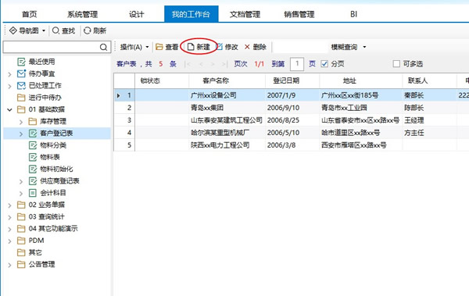Switch to the 系统管理 tab
This screenshot has height=296, width=469.
pos(82,14)
